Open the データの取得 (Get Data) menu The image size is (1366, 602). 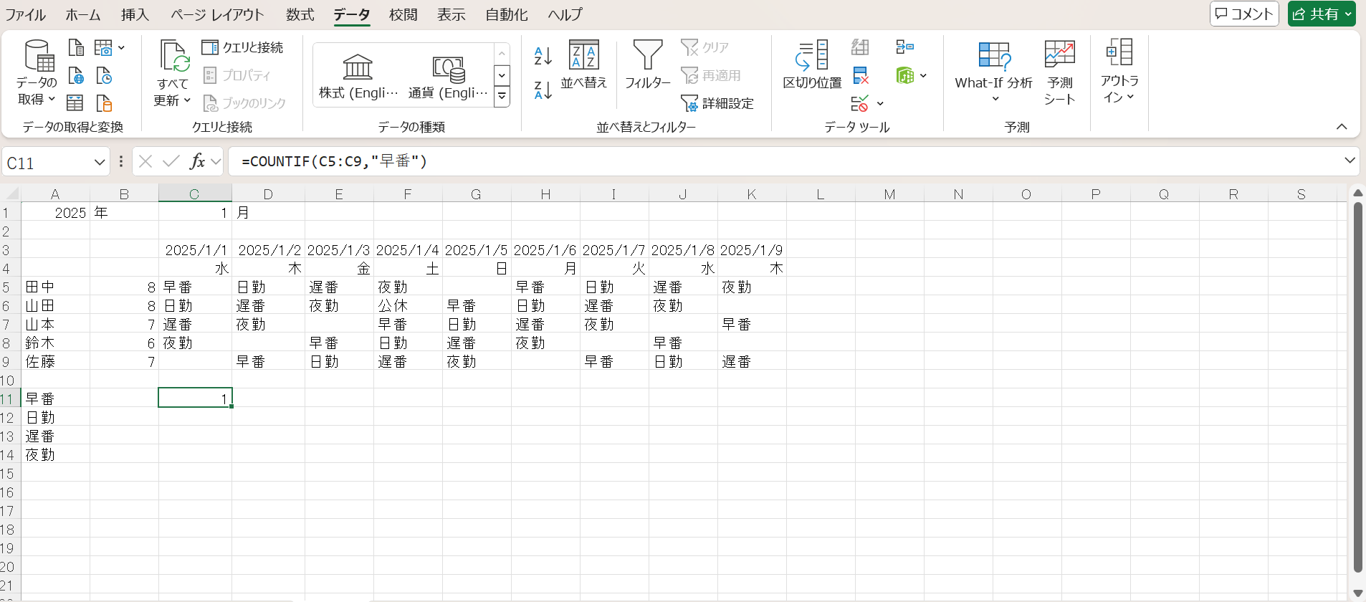point(37,73)
